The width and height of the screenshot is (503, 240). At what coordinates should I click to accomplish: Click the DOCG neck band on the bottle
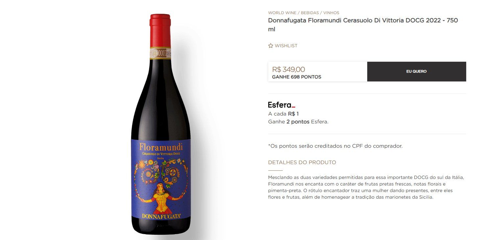point(161,53)
